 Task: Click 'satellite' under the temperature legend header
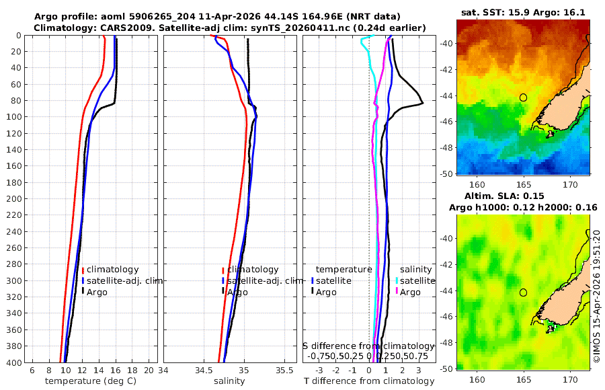(x=333, y=280)
